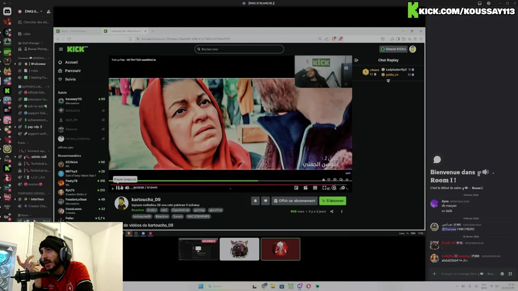518x291 pixels.
Task: Select the EN DIRECT stream thumbnail
Action: 198,249
